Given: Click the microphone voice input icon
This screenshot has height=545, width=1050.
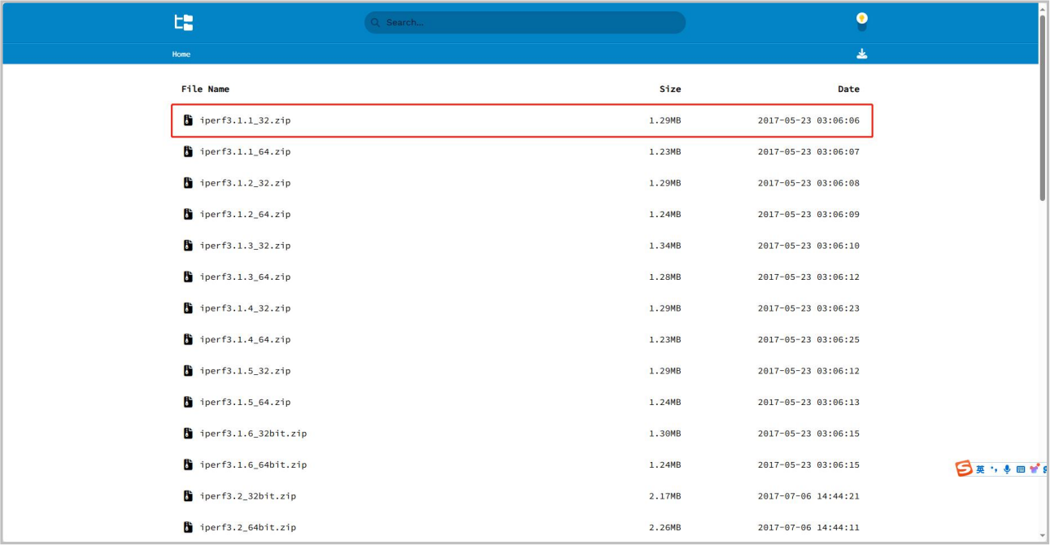Looking at the screenshot, I should click(x=1007, y=469).
